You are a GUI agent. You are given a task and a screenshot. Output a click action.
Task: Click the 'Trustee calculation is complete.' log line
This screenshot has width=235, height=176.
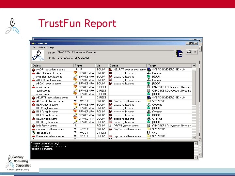pos(49,146)
